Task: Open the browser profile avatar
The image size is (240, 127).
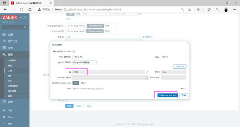Action: pos(226,10)
